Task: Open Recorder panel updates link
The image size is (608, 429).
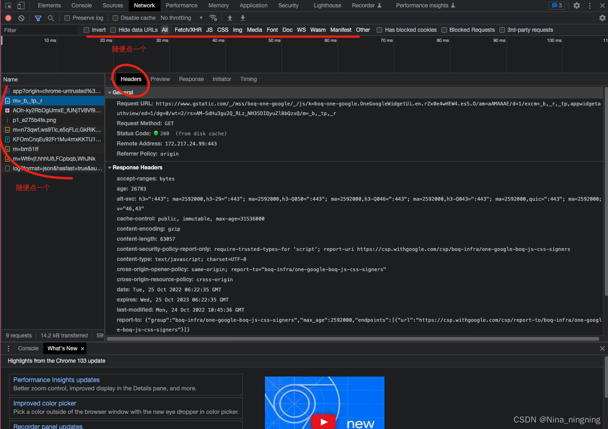Action: (x=48, y=426)
